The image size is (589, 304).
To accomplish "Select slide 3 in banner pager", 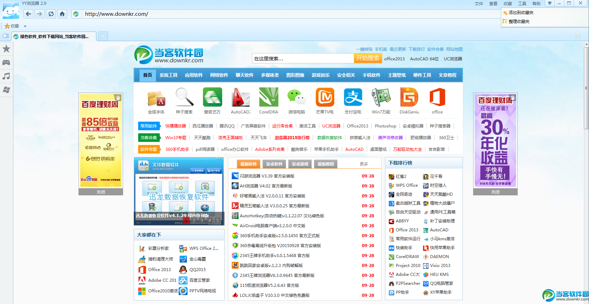I will pyautogui.click(x=202, y=221).
